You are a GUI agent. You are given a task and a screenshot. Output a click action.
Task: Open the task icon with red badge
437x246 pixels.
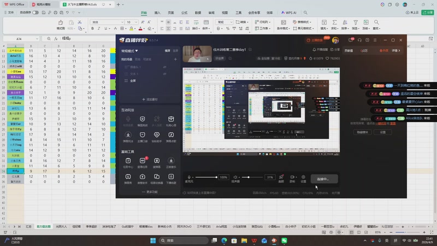click(x=143, y=161)
